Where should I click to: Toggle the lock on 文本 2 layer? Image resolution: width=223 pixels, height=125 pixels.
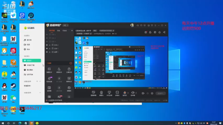point(50,45)
